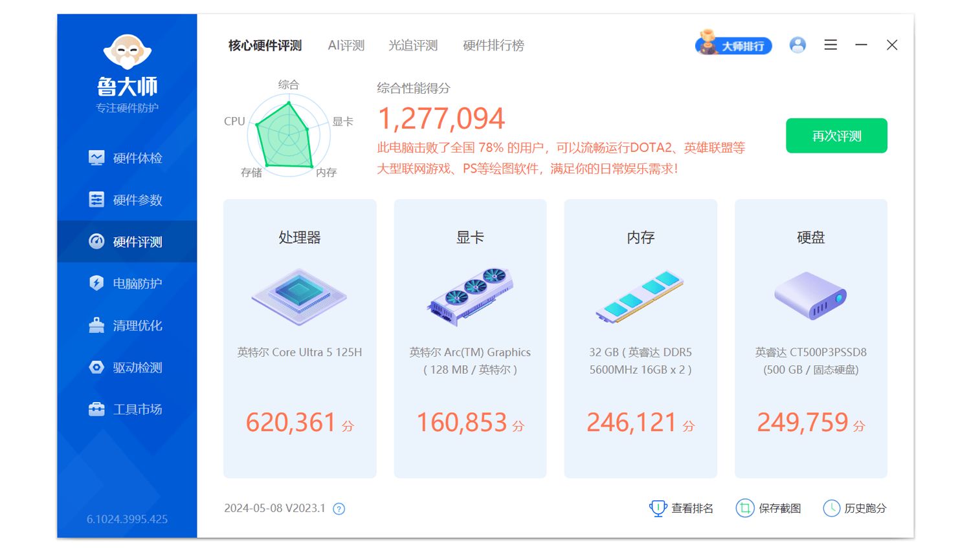The width and height of the screenshot is (971, 554).
Task: Click the version help question mark icon
Action: (x=339, y=509)
